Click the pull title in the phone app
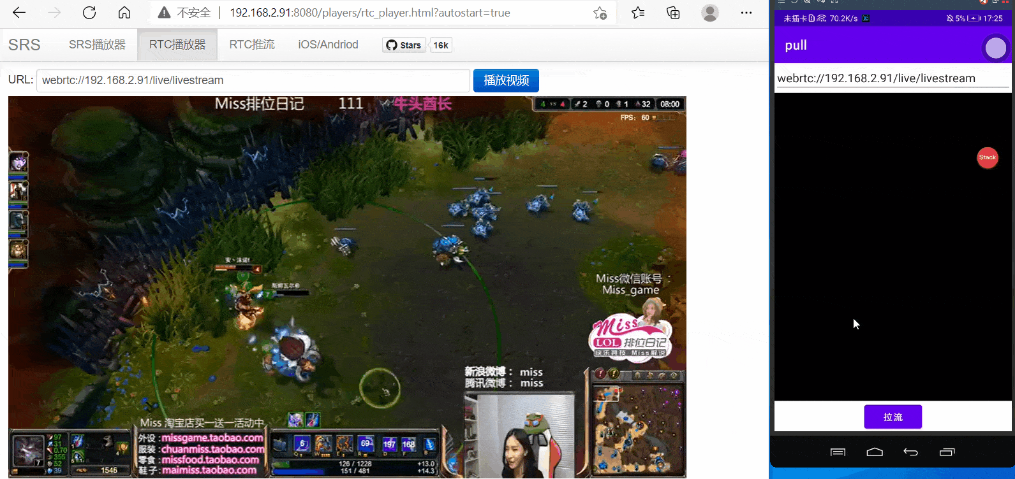This screenshot has height=479, width=1015. [x=796, y=45]
